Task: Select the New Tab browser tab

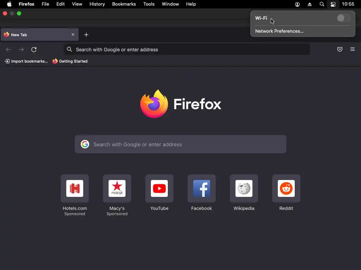Action: click(39, 35)
